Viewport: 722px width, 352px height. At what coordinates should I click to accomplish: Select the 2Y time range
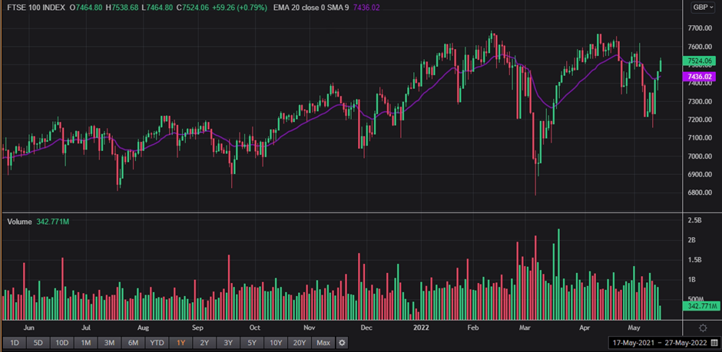click(205, 343)
